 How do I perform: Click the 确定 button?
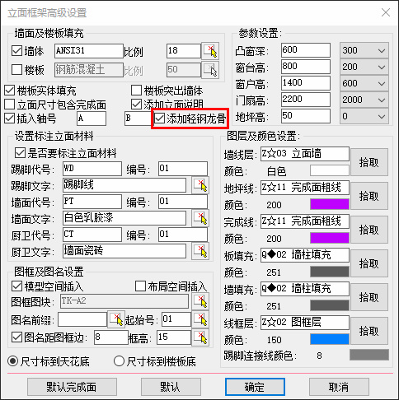point(255,387)
